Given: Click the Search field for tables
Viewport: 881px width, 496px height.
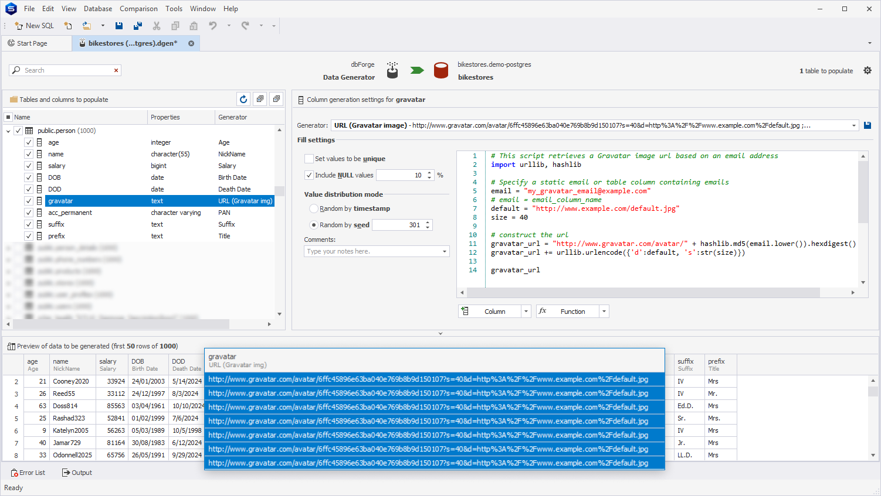Looking at the screenshot, I should point(65,70).
